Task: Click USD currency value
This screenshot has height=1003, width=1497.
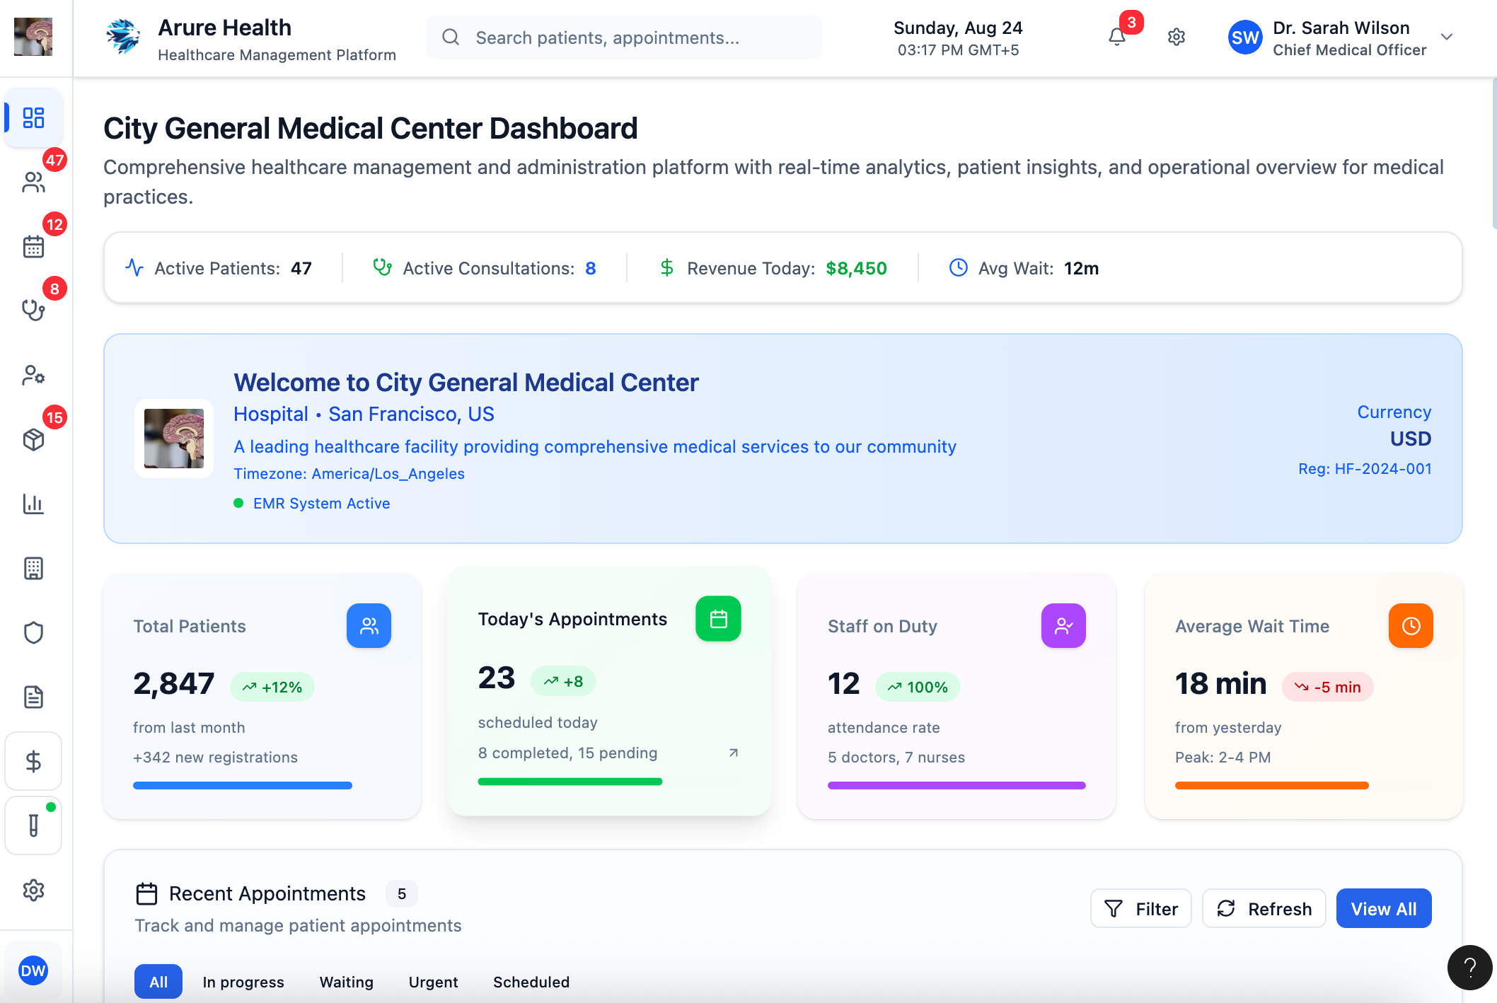Action: [1411, 439]
